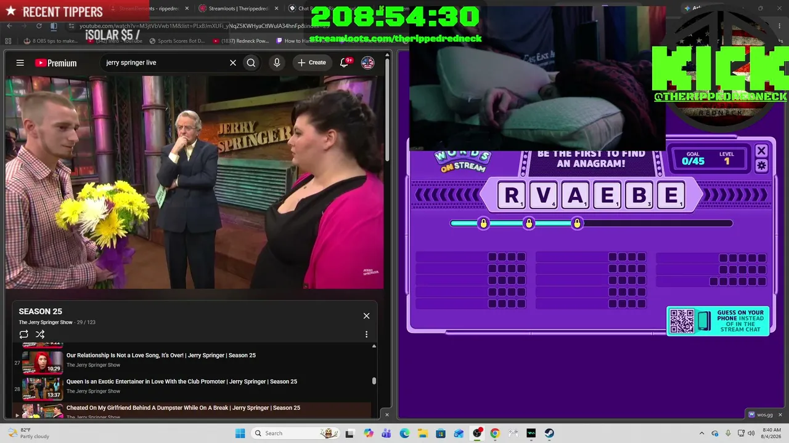Click the letter R tile

(512, 196)
